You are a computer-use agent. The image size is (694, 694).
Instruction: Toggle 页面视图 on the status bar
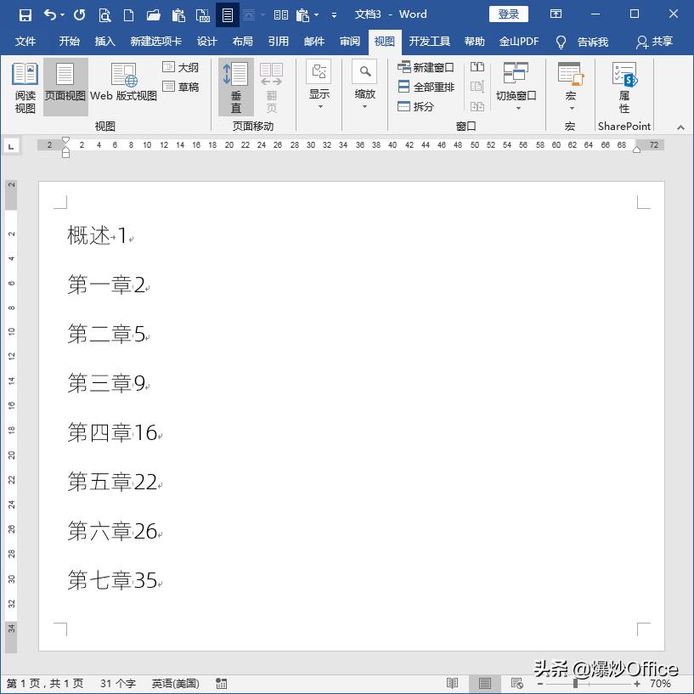coord(484,683)
